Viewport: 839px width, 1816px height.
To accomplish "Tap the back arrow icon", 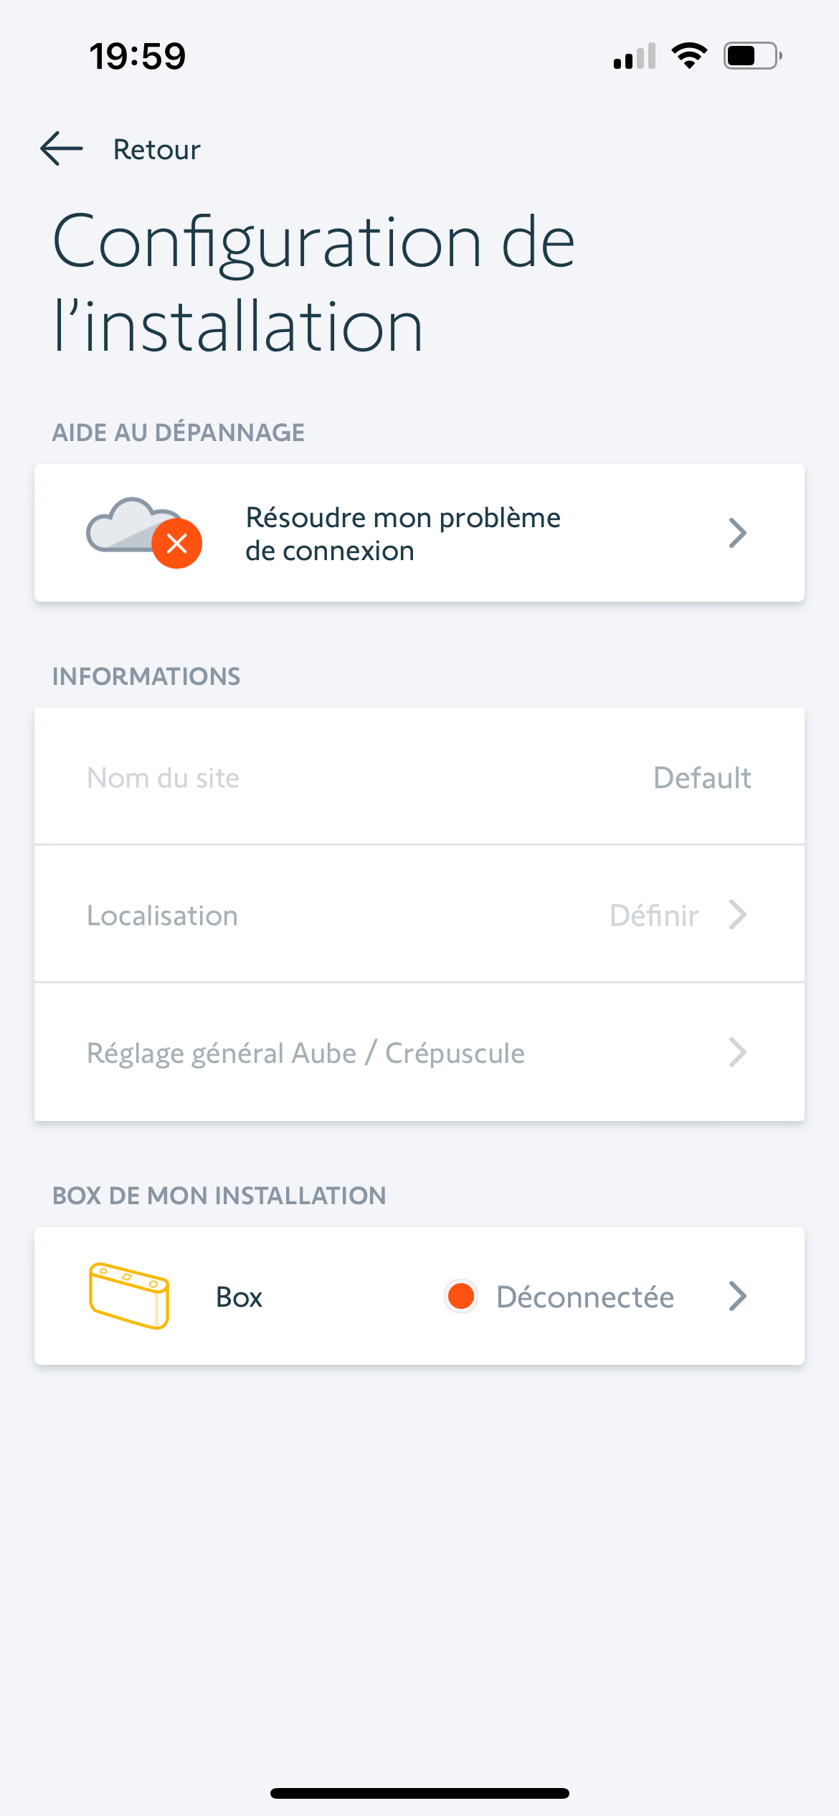I will coord(62,149).
